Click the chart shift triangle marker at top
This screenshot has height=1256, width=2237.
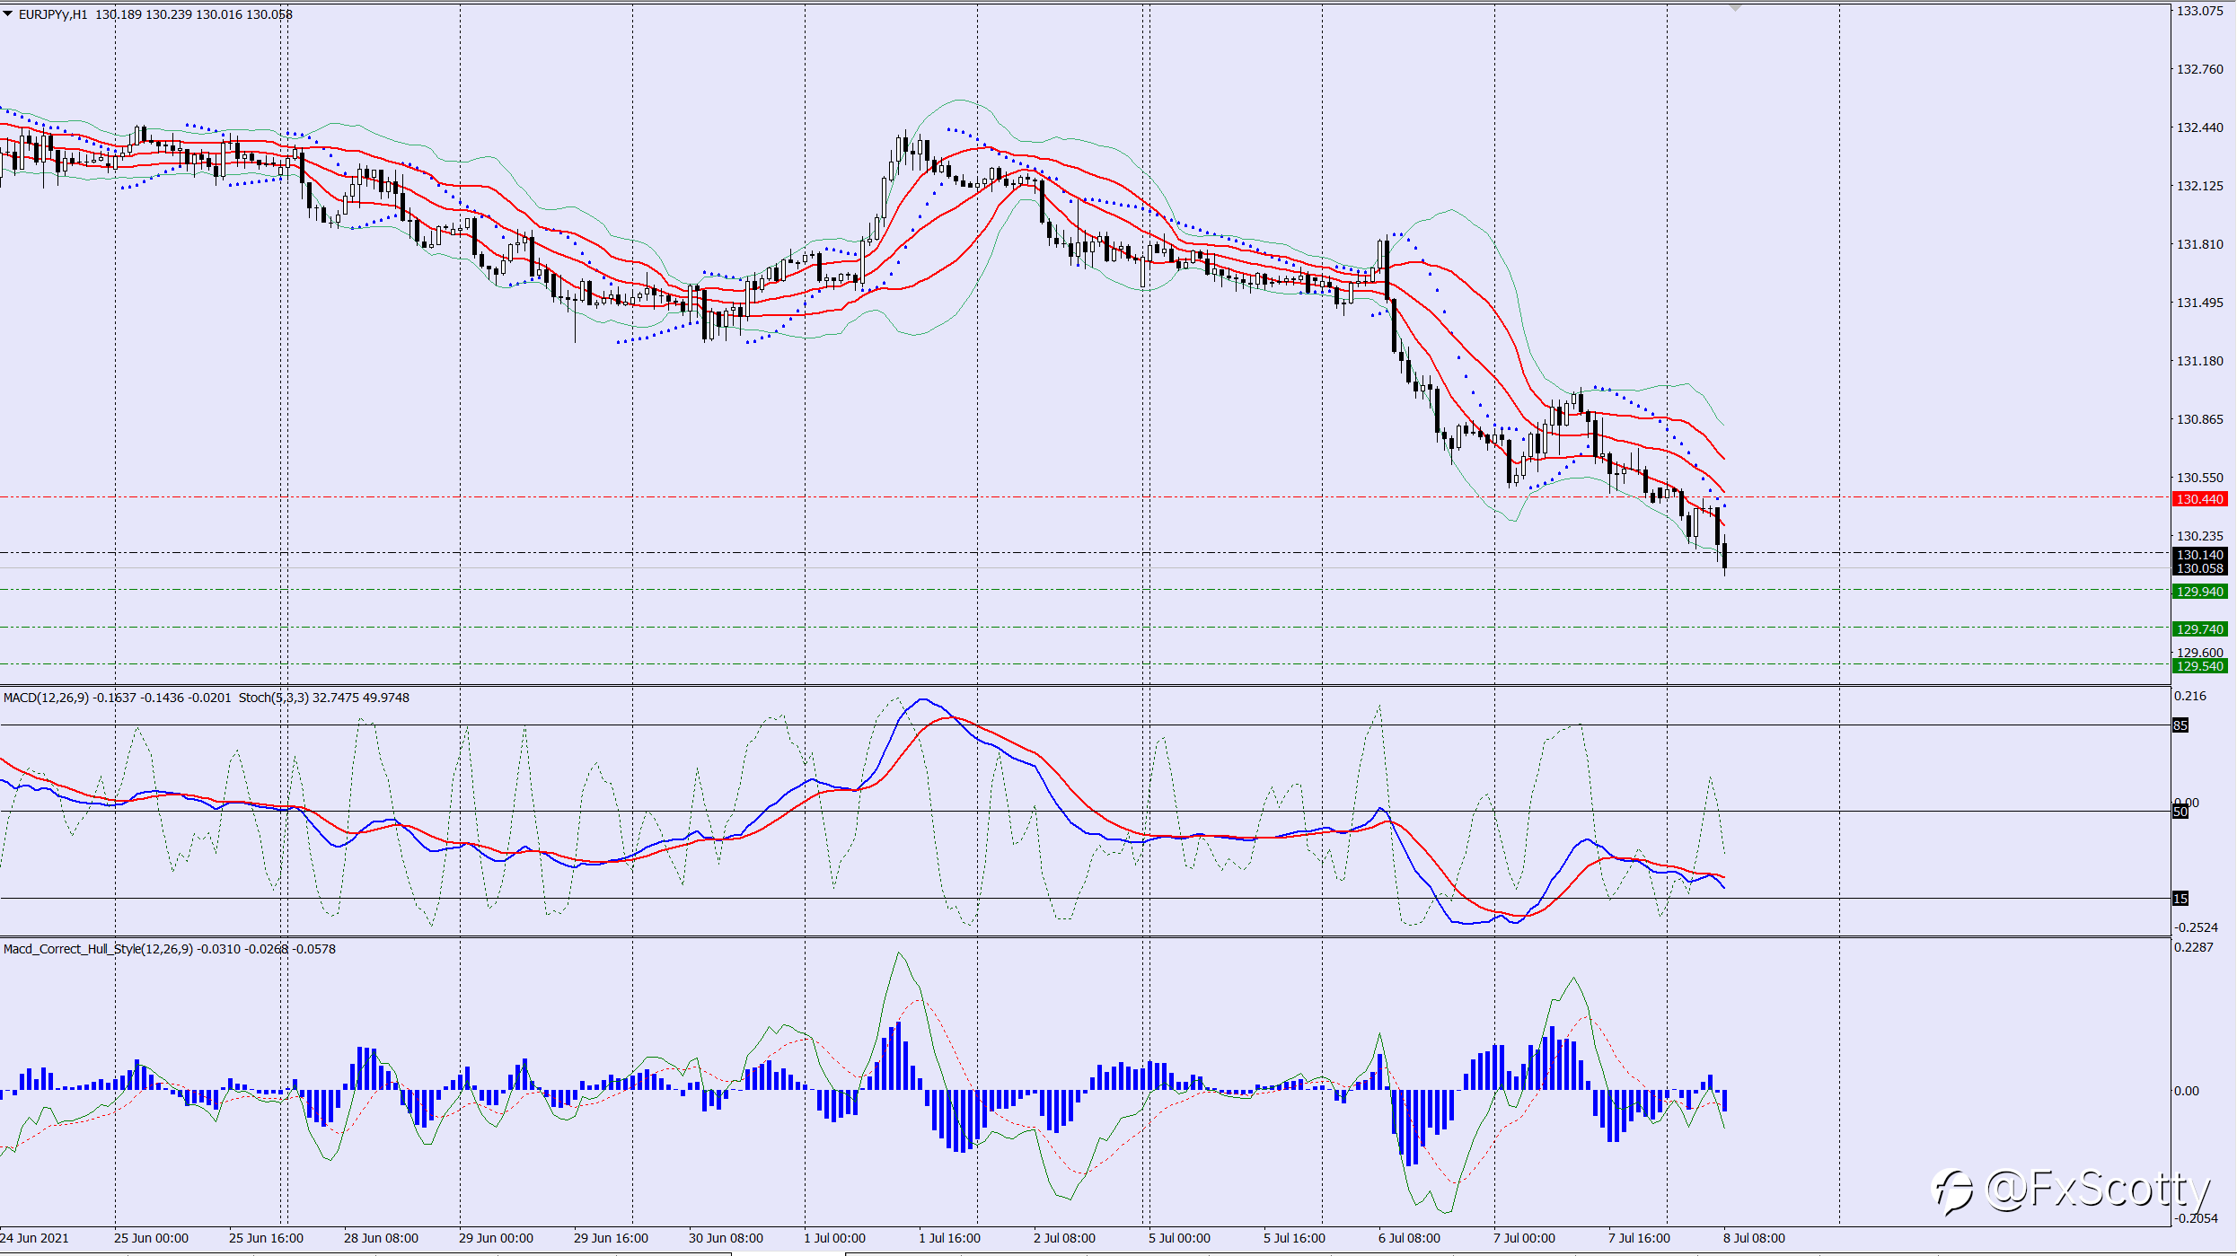[1735, 7]
